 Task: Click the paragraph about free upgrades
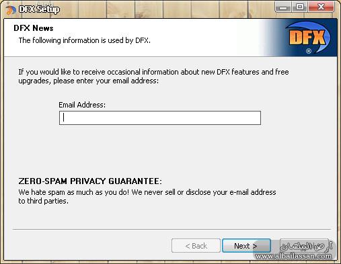click(153, 76)
